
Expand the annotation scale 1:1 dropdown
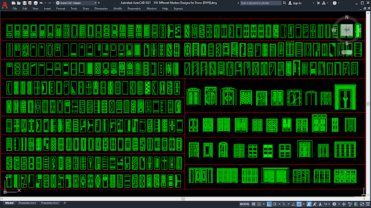pyautogui.click(x=329, y=204)
